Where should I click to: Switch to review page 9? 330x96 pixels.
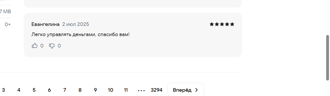95,90
